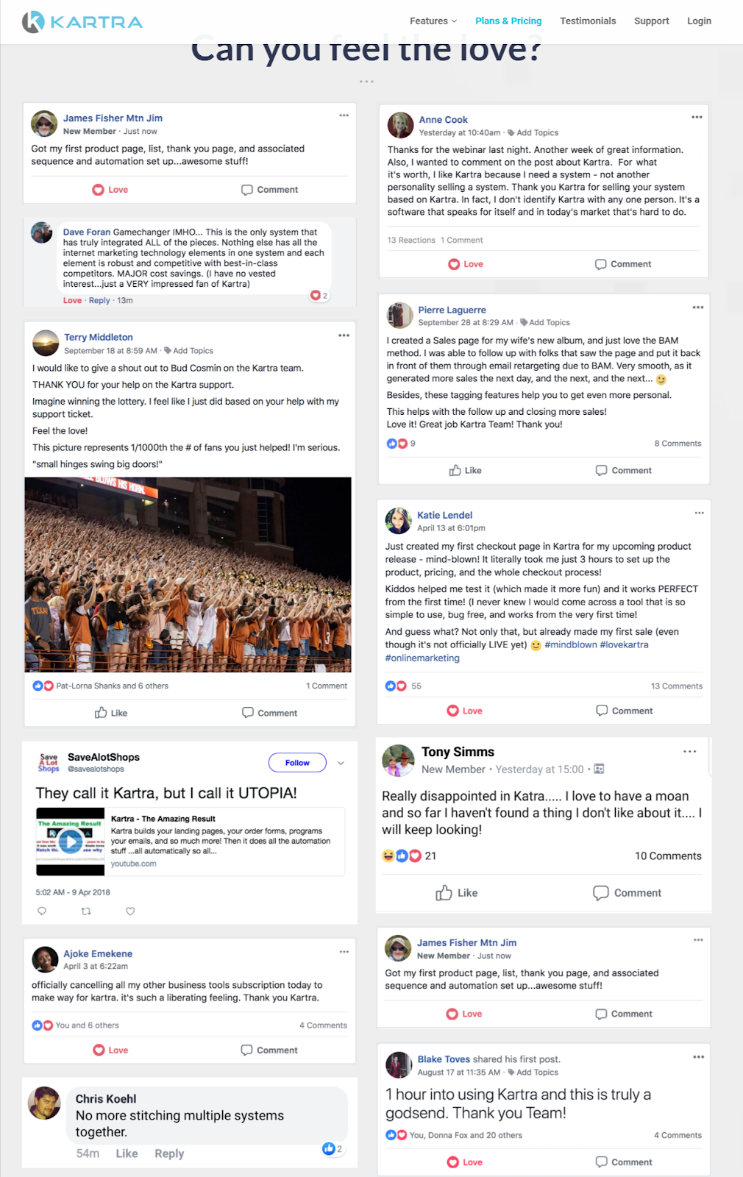Click Like on Terry Middleton's post
This screenshot has height=1177, width=743.
111,713
